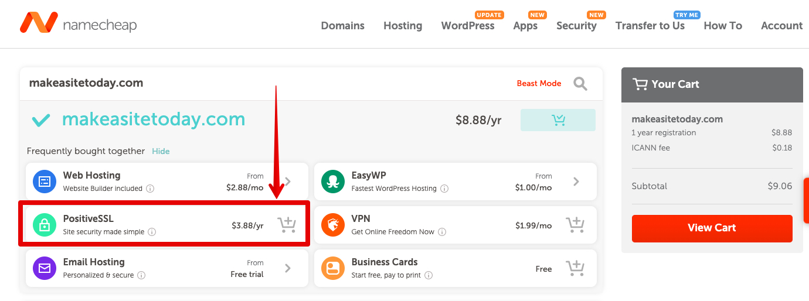
Task: Click the Web Hosting blue icon
Action: point(45,182)
